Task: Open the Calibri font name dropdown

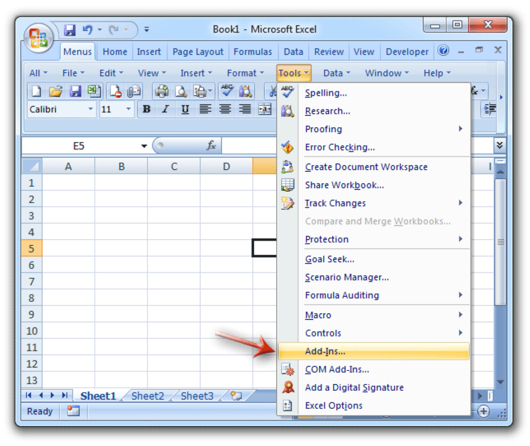Action: pyautogui.click(x=90, y=109)
